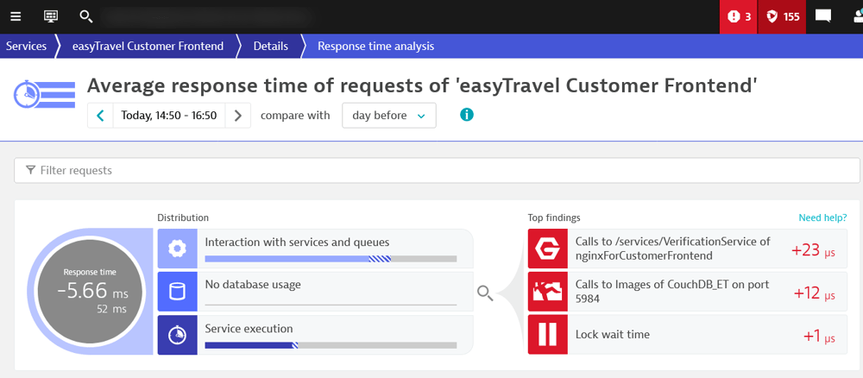Click the pause-shaped Lock wait time icon
This screenshot has width=863, height=378.
(547, 335)
